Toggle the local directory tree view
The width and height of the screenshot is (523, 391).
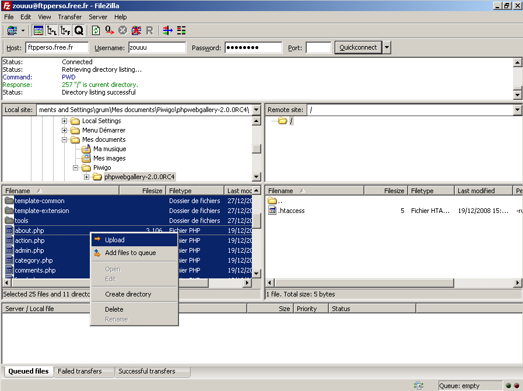(x=52, y=31)
